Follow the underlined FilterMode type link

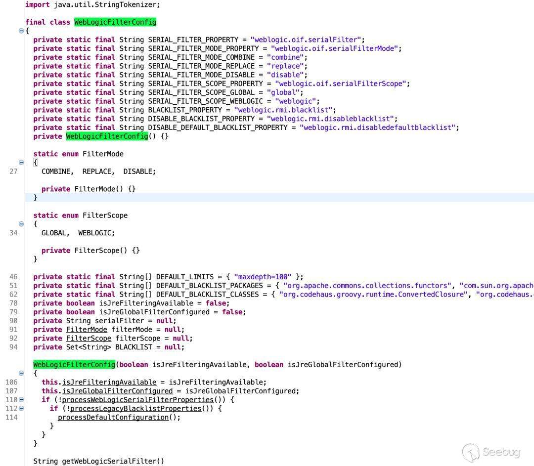[x=87, y=330]
